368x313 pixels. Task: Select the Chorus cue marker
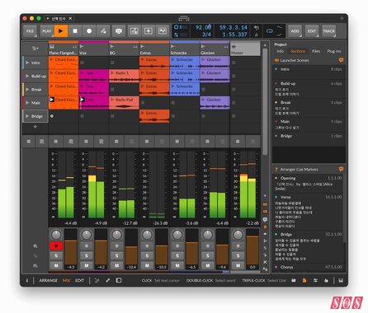pos(309,267)
